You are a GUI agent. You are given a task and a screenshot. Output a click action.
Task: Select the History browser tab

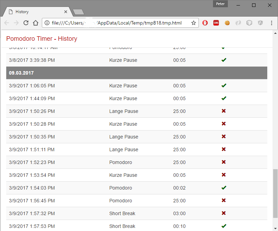pyautogui.click(x=38, y=12)
